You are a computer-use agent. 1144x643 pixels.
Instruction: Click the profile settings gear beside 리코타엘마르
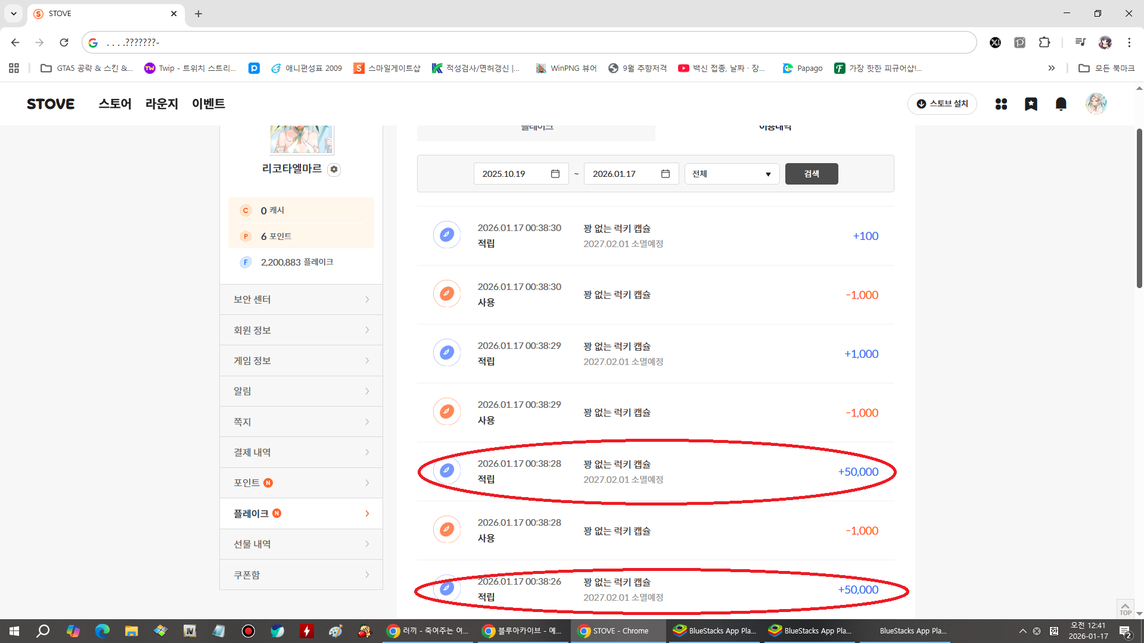click(x=334, y=170)
